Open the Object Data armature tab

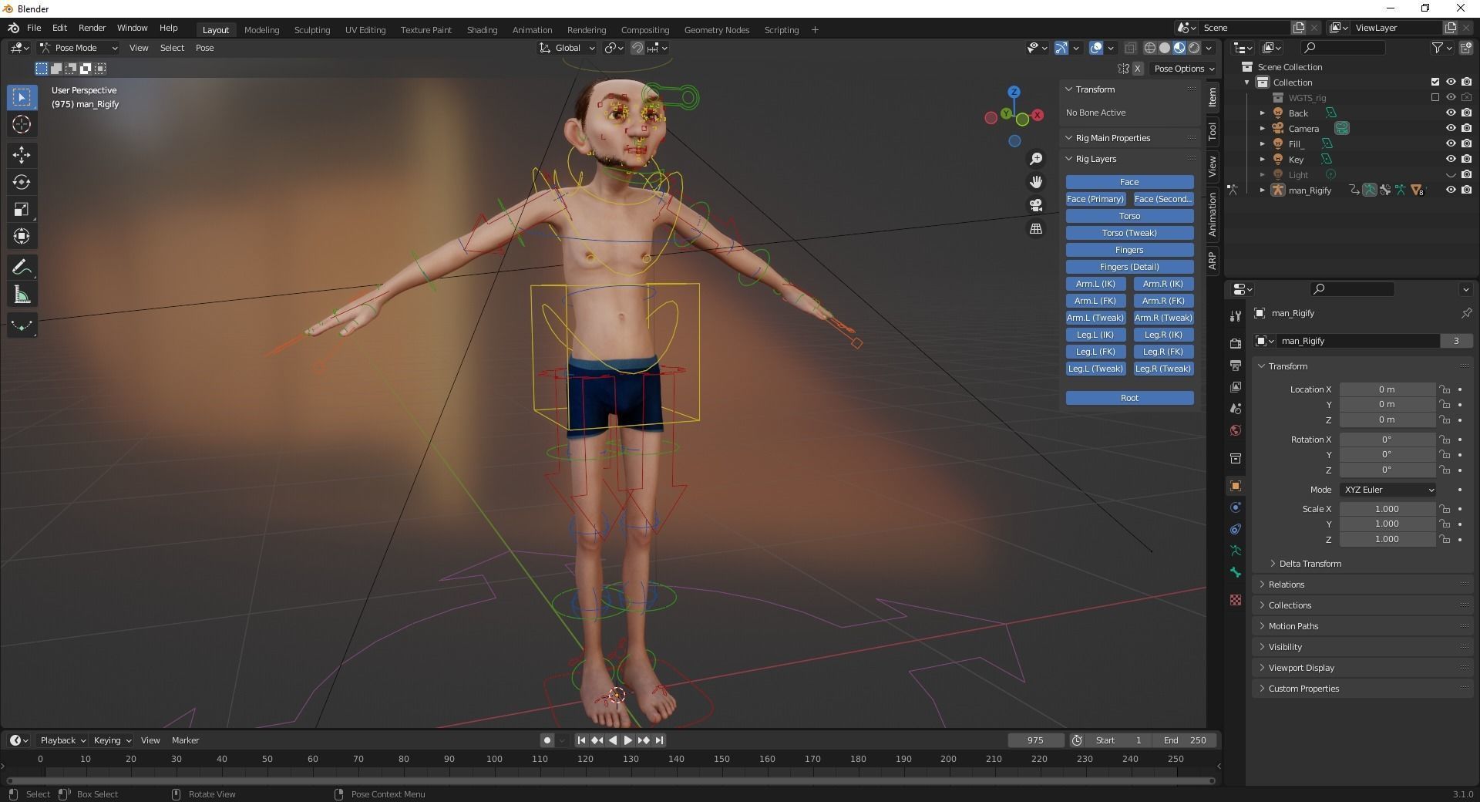[x=1236, y=551]
